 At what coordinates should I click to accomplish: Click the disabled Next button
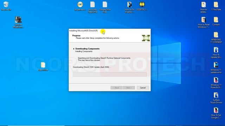[x=129, y=88]
